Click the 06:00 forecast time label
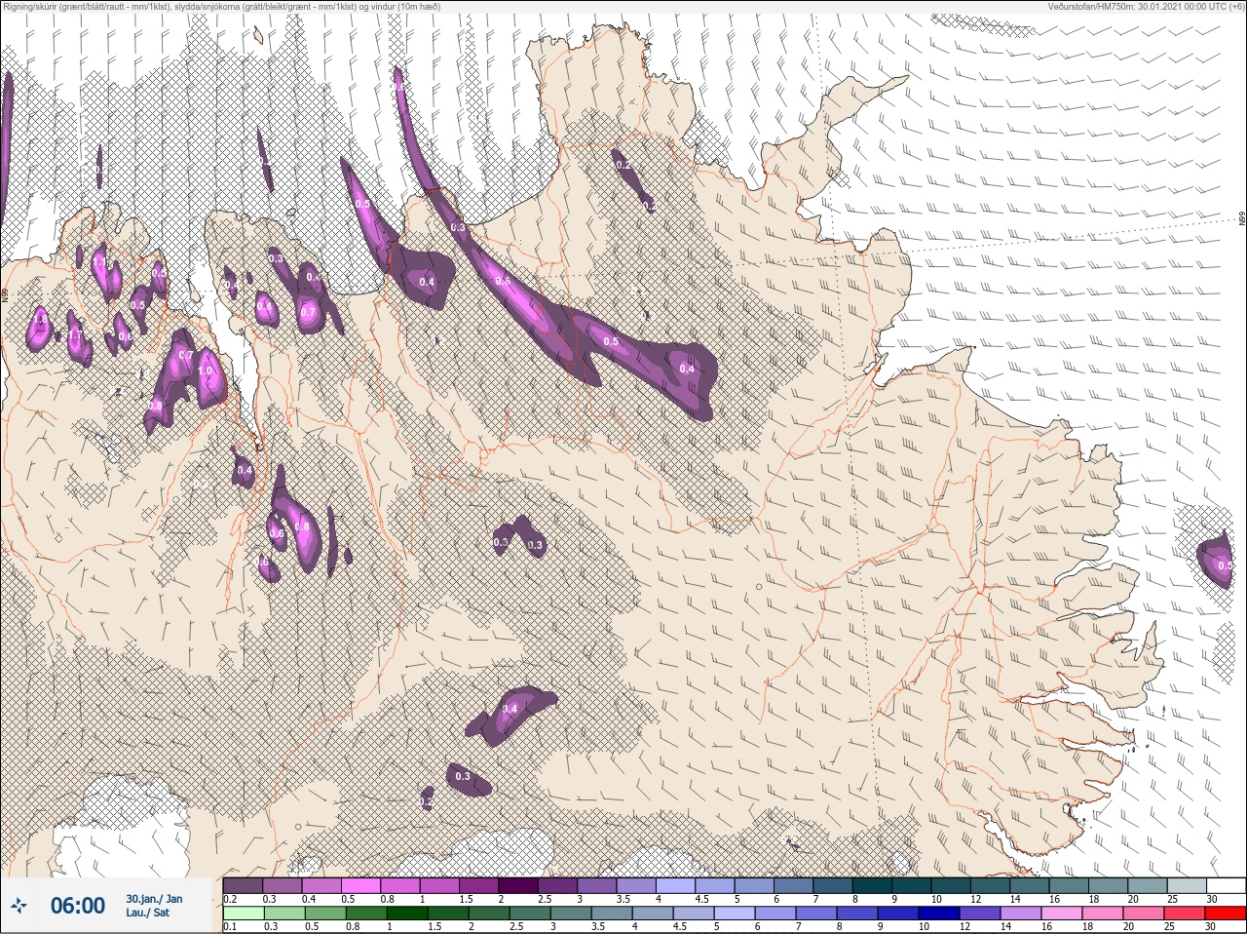The image size is (1247, 934). click(77, 906)
